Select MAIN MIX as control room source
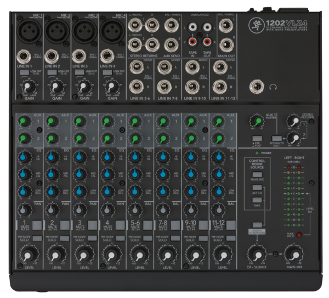The height and width of the screenshot is (298, 329). tap(256, 175)
